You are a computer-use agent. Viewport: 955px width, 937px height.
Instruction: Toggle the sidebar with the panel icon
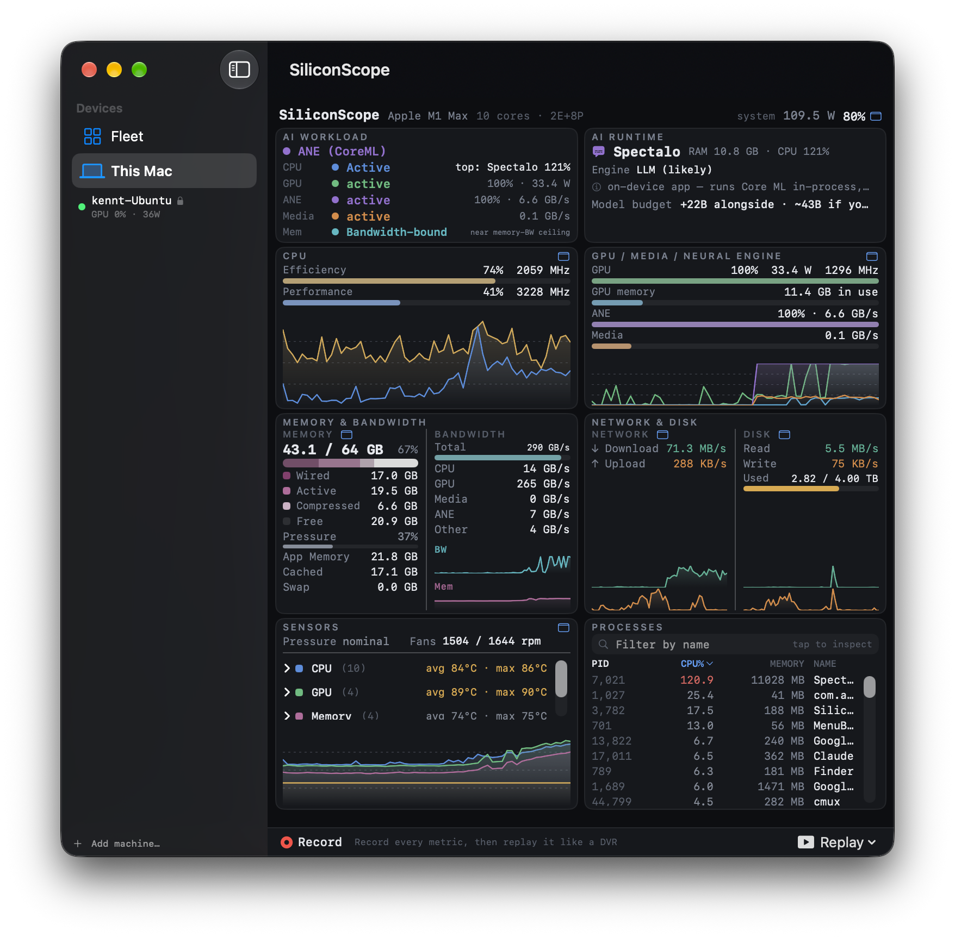(239, 70)
